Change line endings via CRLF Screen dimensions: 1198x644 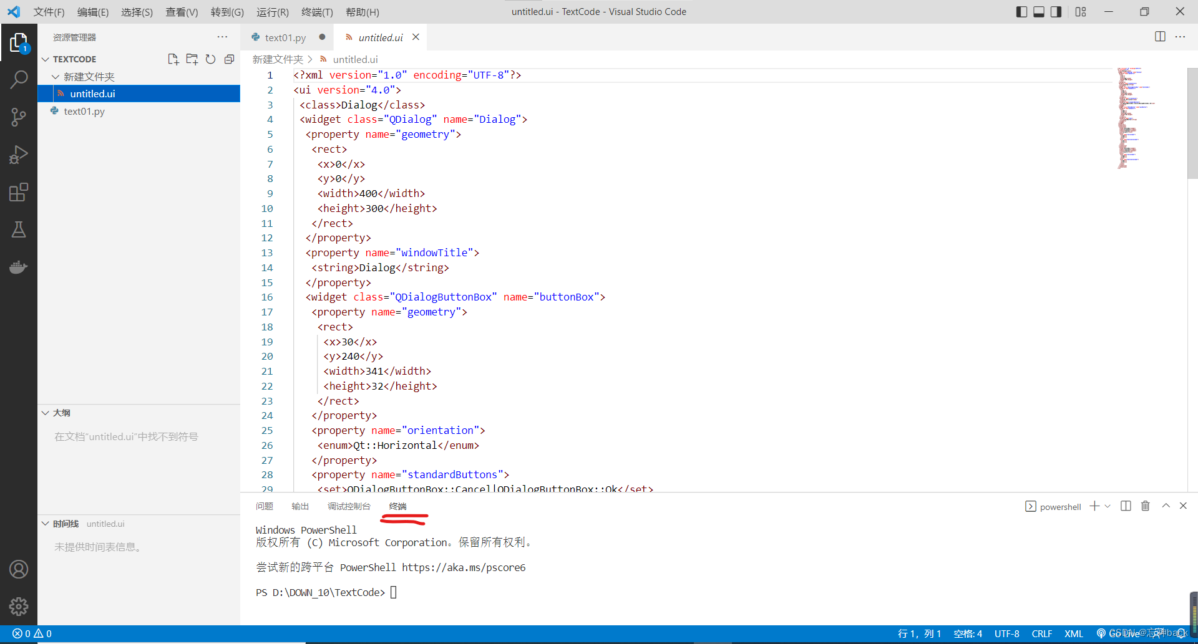coord(1041,633)
